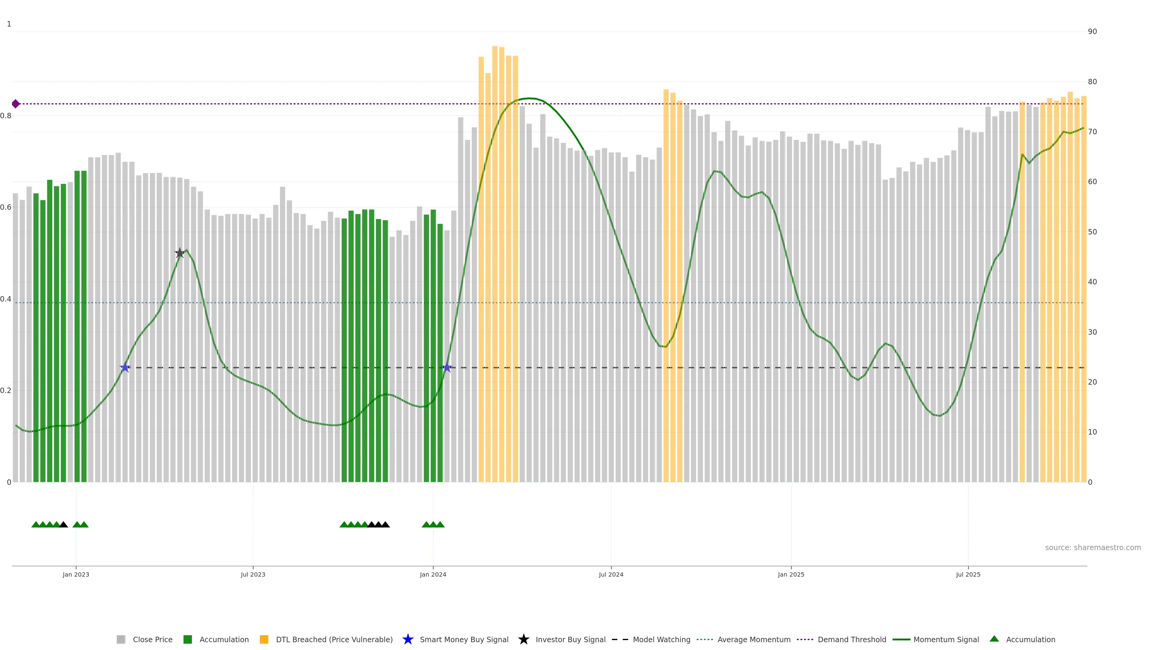1156x650 pixels.
Task: Click the first green accumulation triangle below chart
Action: [x=36, y=525]
